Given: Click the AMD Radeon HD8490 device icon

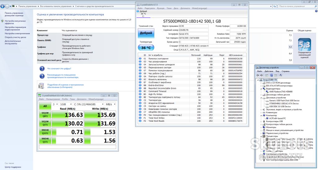Looking at the screenshot, I should 267,92.
